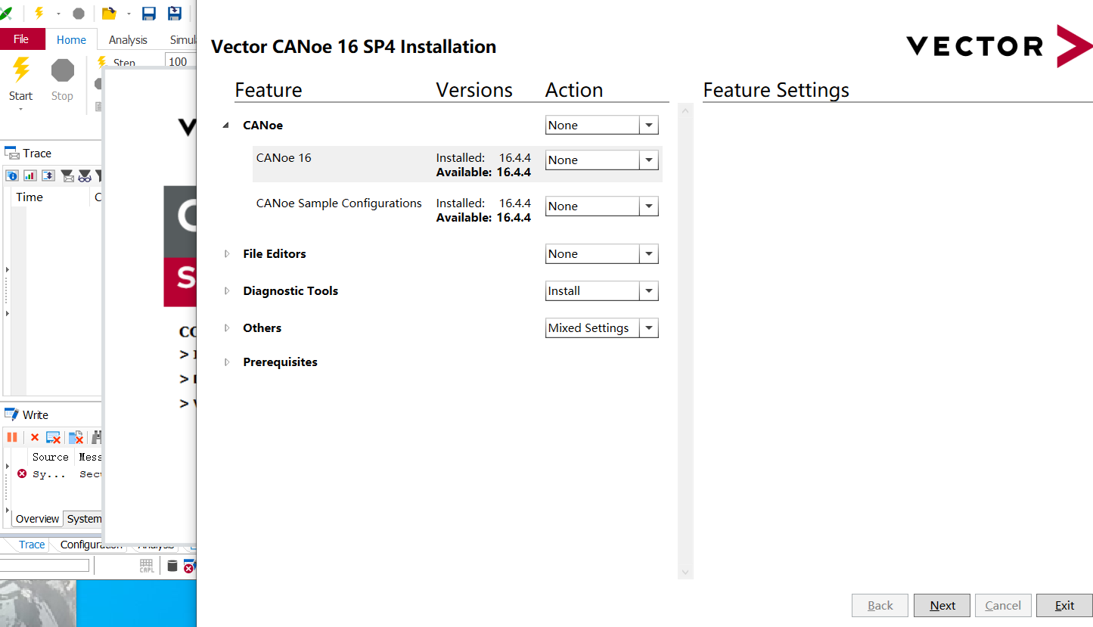Screen dimensions: 1093x627
Task: Click the quick-access lightning start icon
Action: click(39, 14)
